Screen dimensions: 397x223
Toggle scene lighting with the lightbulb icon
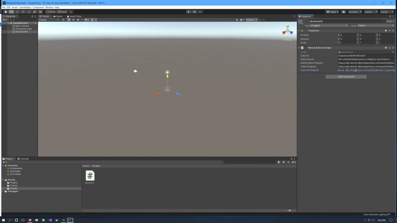(69, 20)
